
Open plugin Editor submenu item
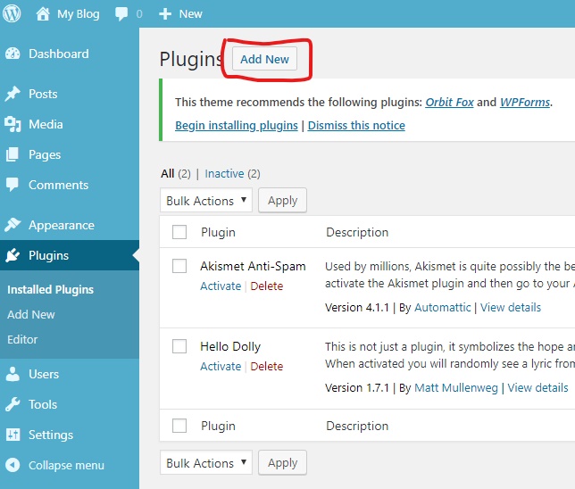click(x=22, y=339)
